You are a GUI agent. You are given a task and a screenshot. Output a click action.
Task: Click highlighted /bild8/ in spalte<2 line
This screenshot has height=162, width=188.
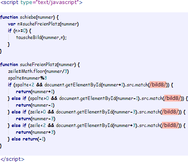click(158, 85)
